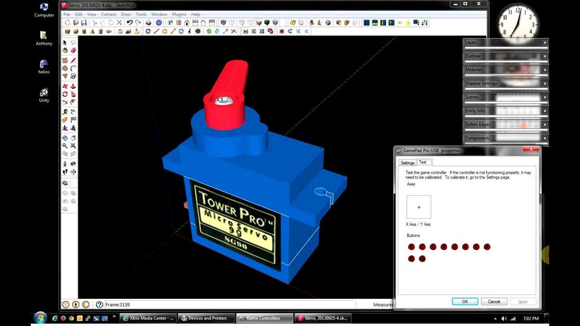
Task: Switch to the Settings tab
Action: [x=407, y=163]
